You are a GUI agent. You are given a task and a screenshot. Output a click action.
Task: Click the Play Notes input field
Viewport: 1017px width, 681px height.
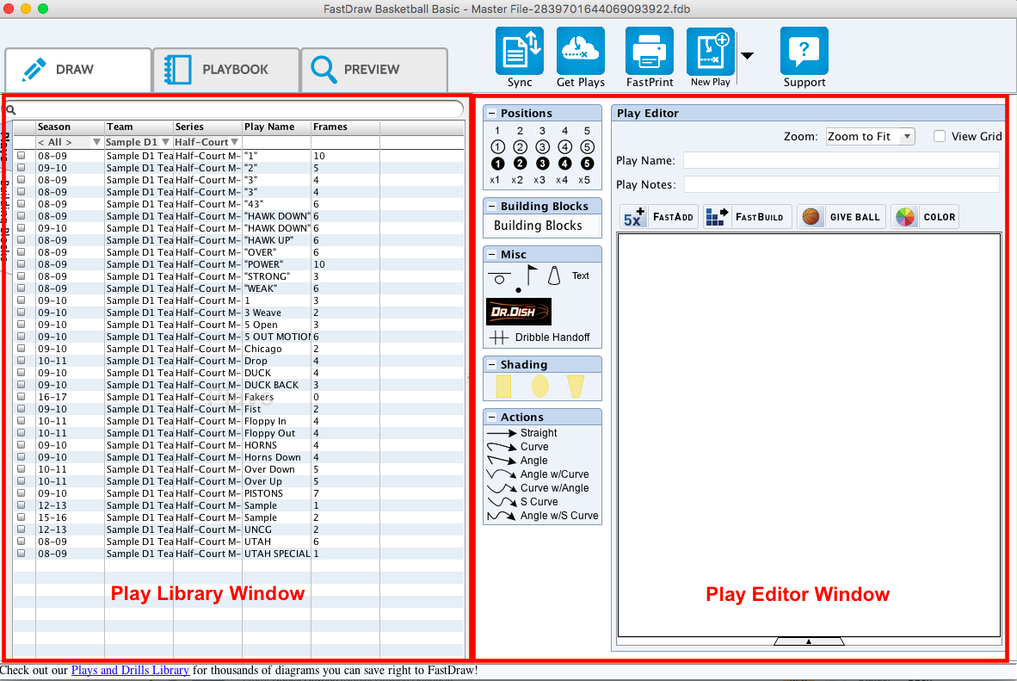841,184
